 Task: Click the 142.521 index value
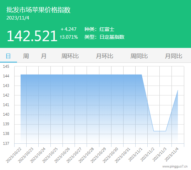(32, 36)
